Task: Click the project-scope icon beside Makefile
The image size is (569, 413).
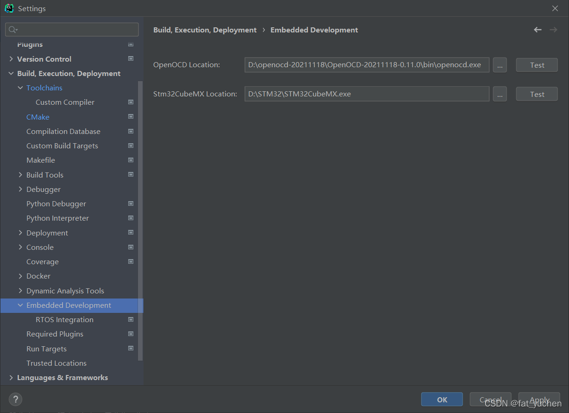Action: (131, 160)
